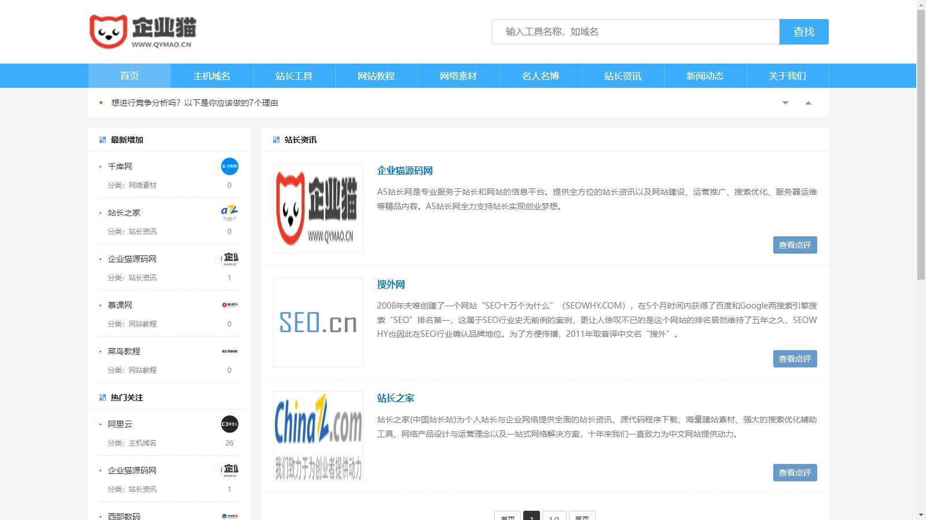Click 企业猫源码网 icon under 最新增加
Image resolution: width=926 pixels, height=520 pixels.
(230, 259)
